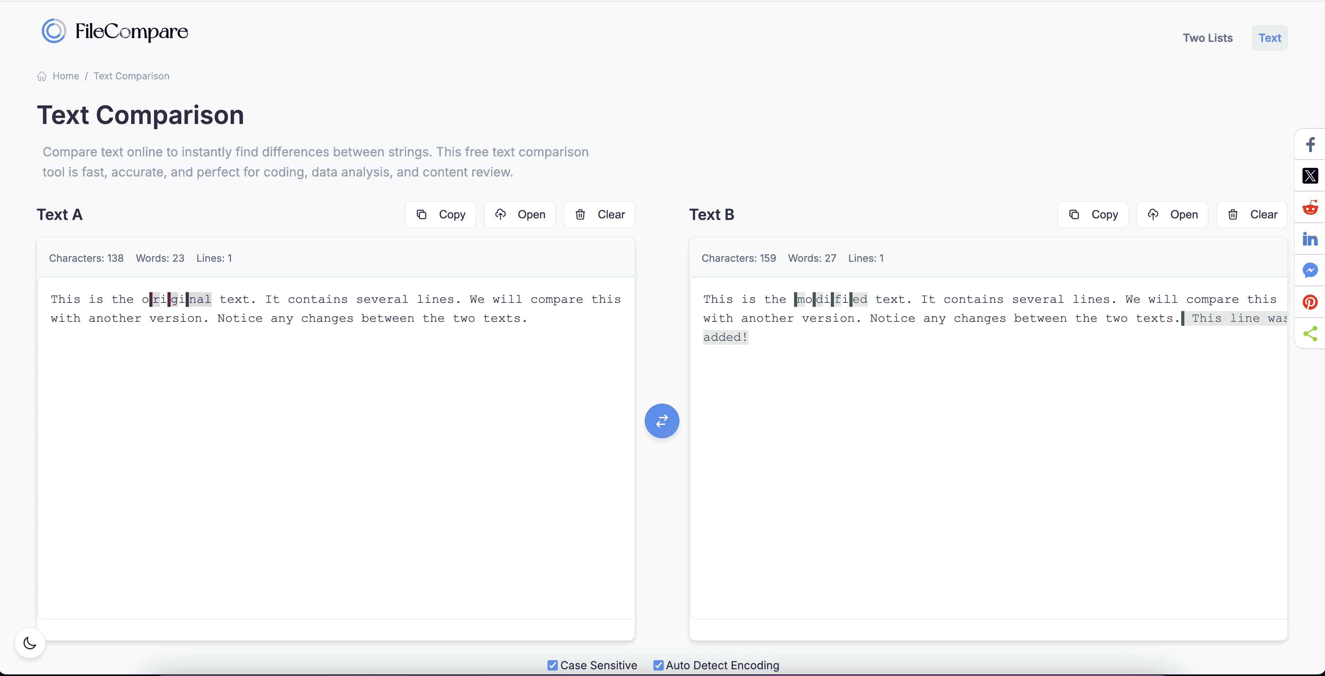This screenshot has height=676, width=1325.
Task: Toggle dark mode moon icon
Action: click(x=30, y=642)
